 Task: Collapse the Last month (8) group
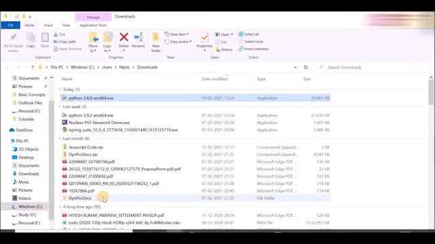click(60, 138)
